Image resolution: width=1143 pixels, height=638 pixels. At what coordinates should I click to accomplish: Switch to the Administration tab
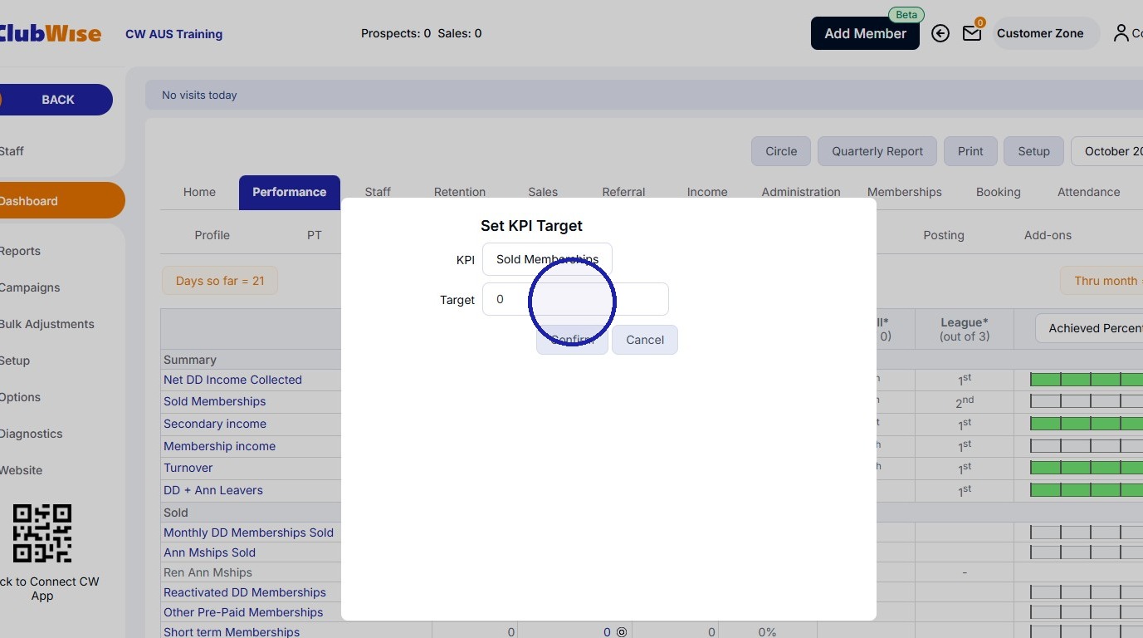801,192
